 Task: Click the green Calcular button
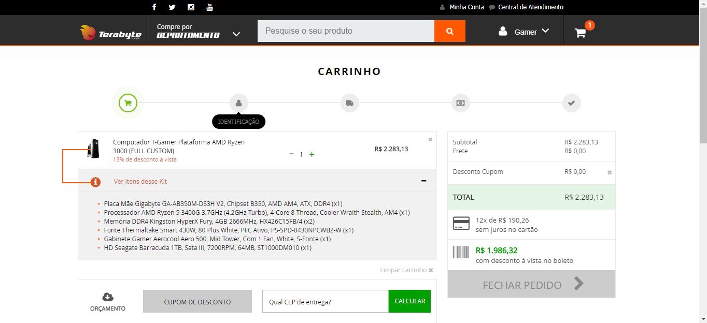[x=409, y=301]
